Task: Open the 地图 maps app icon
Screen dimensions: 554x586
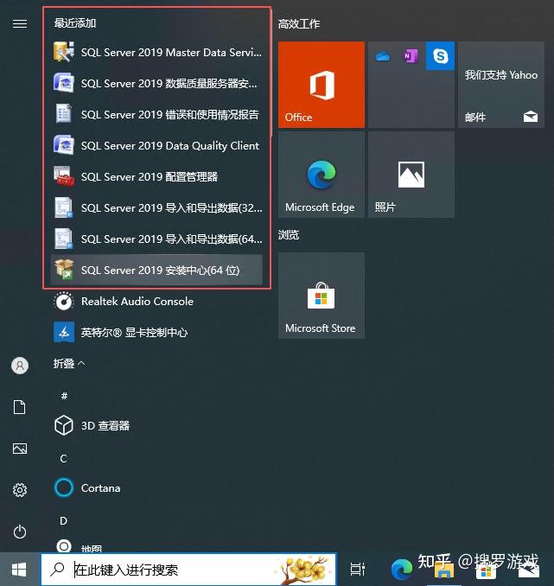Action: pos(64,546)
